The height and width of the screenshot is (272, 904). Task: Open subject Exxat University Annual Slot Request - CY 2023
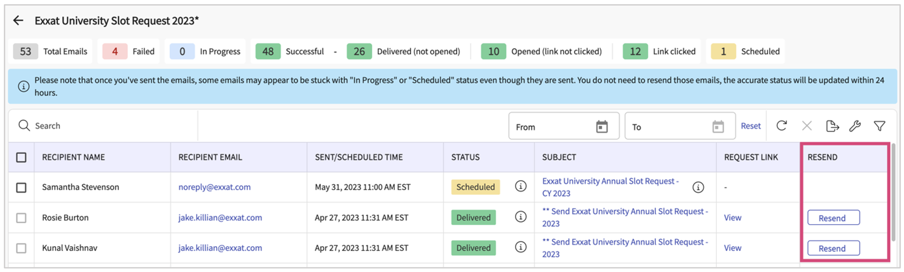pyautogui.click(x=610, y=187)
